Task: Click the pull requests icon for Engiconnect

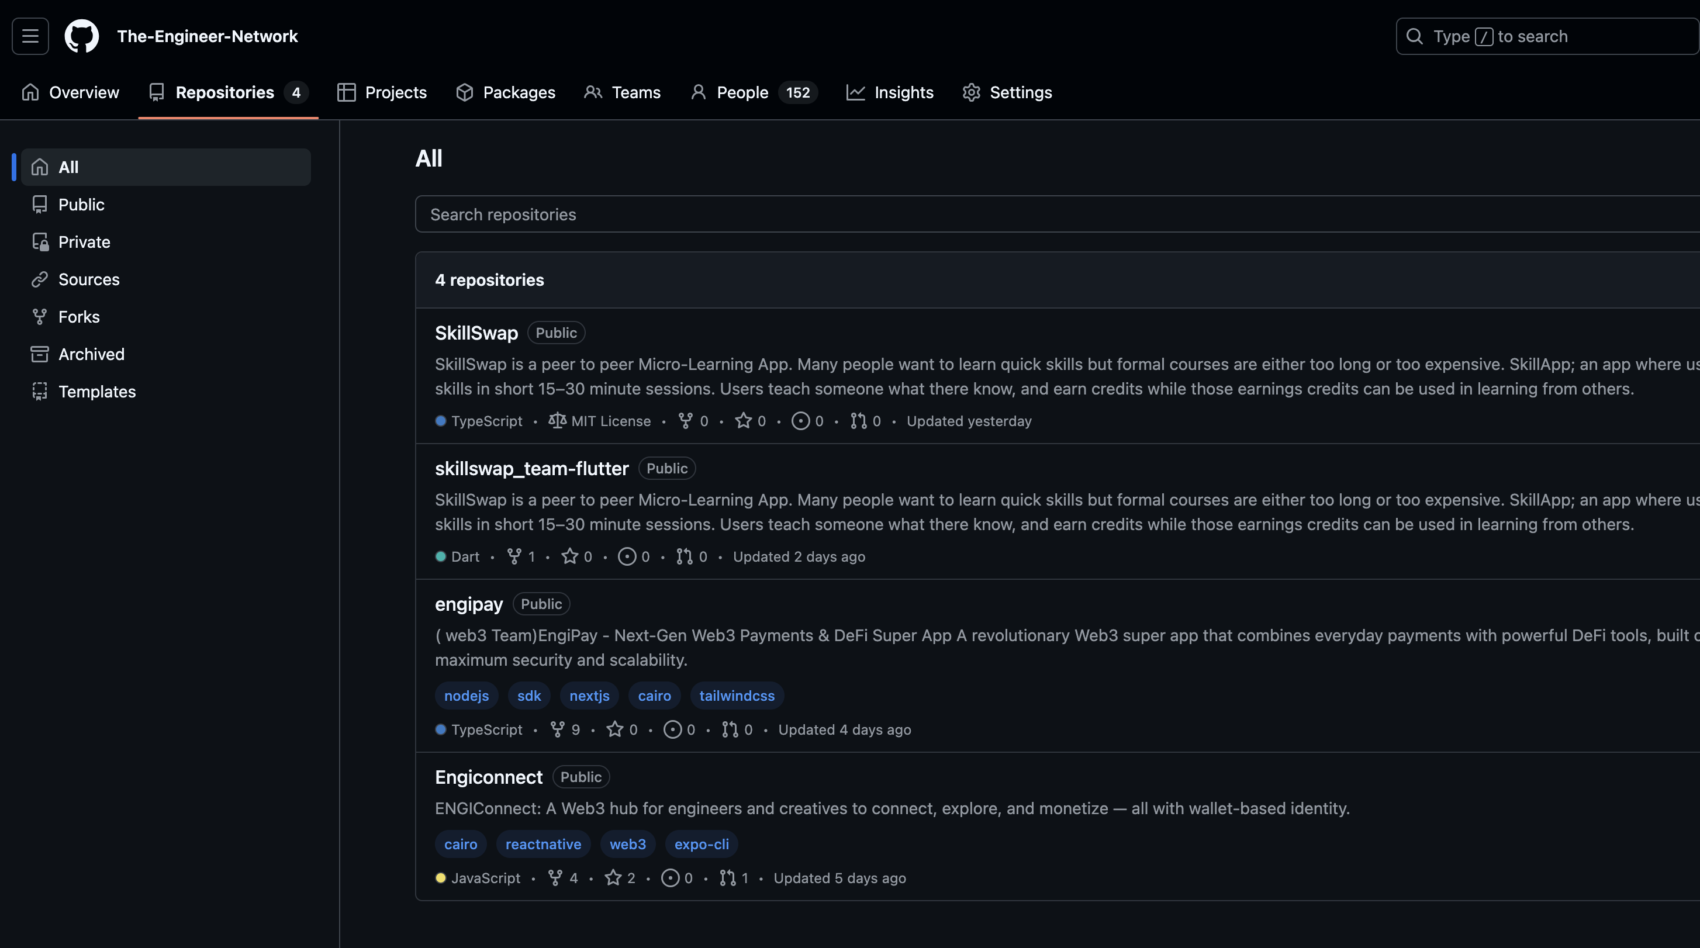Action: pos(727,877)
